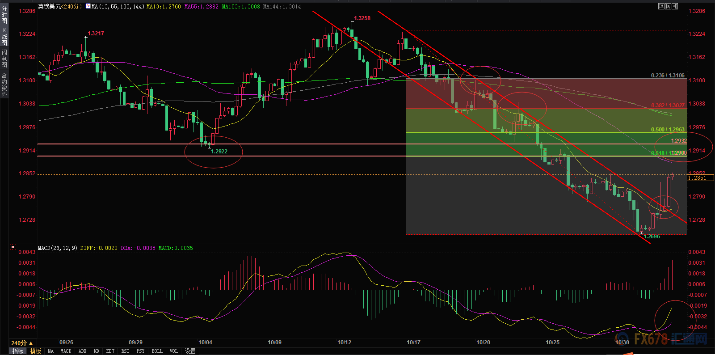The width and height of the screenshot is (715, 355).
Task: Choose the MACD indicator button
Action: coord(66,351)
